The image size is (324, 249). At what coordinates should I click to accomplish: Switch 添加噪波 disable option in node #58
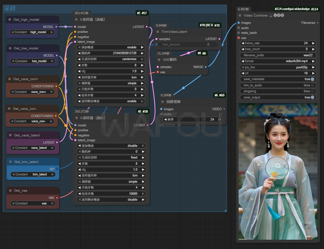[x=111, y=146]
